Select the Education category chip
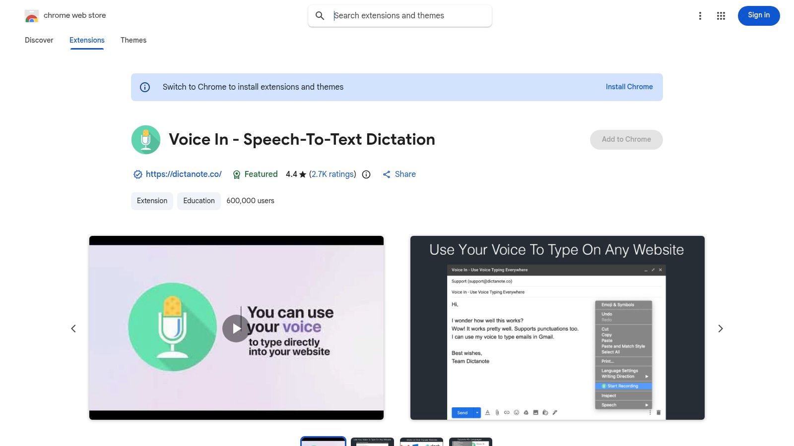The width and height of the screenshot is (794, 446). point(199,201)
